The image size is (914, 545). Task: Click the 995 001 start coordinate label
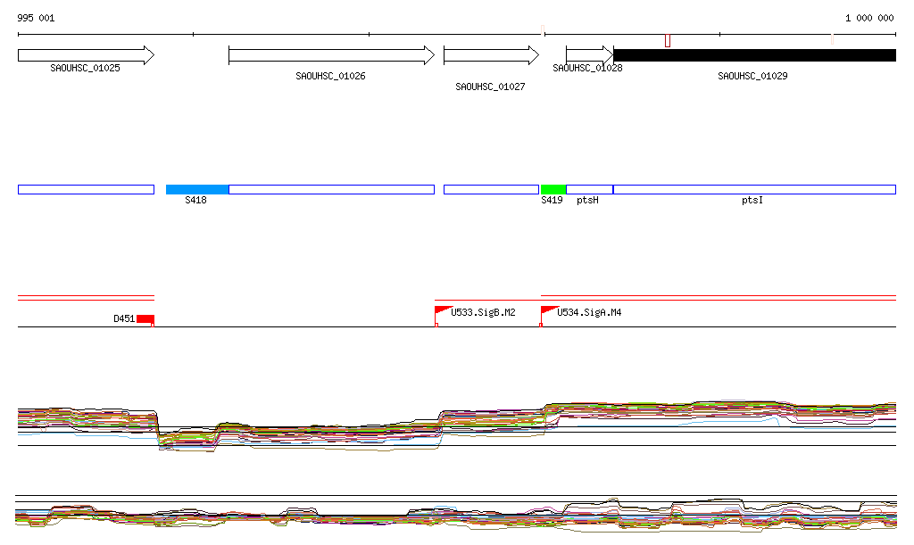coord(36,18)
